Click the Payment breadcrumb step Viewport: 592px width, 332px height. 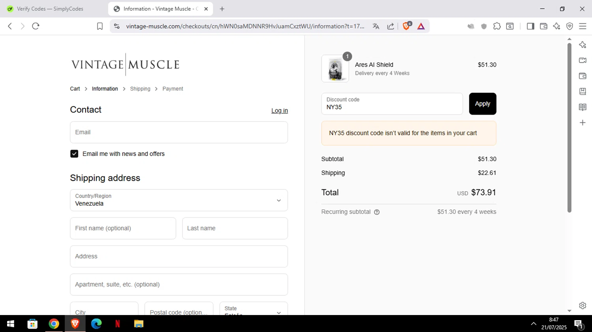173,89
